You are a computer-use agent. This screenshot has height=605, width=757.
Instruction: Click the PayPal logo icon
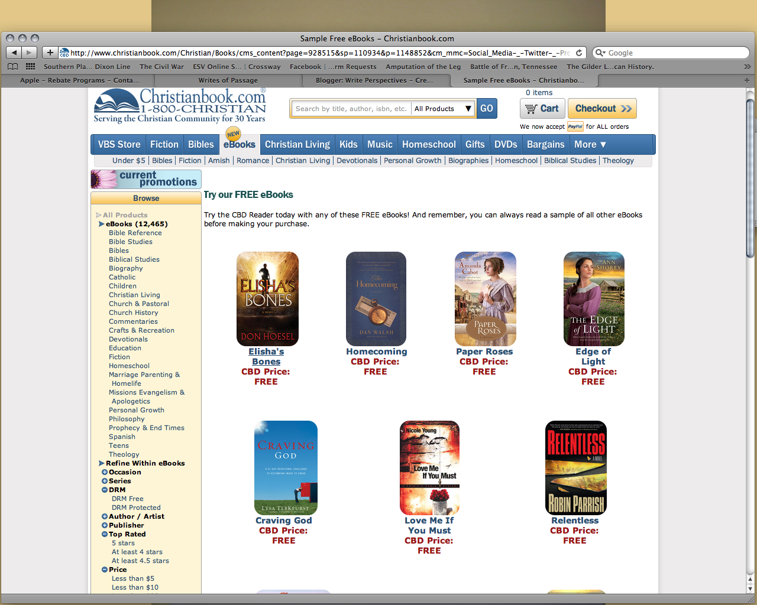coord(575,126)
